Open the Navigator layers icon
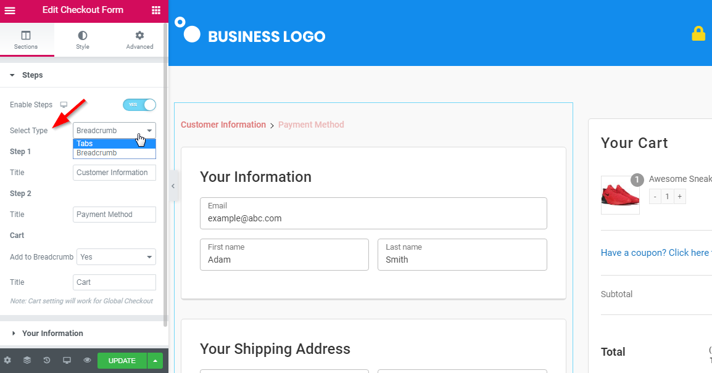Viewport: 712px width, 373px height. click(27, 360)
